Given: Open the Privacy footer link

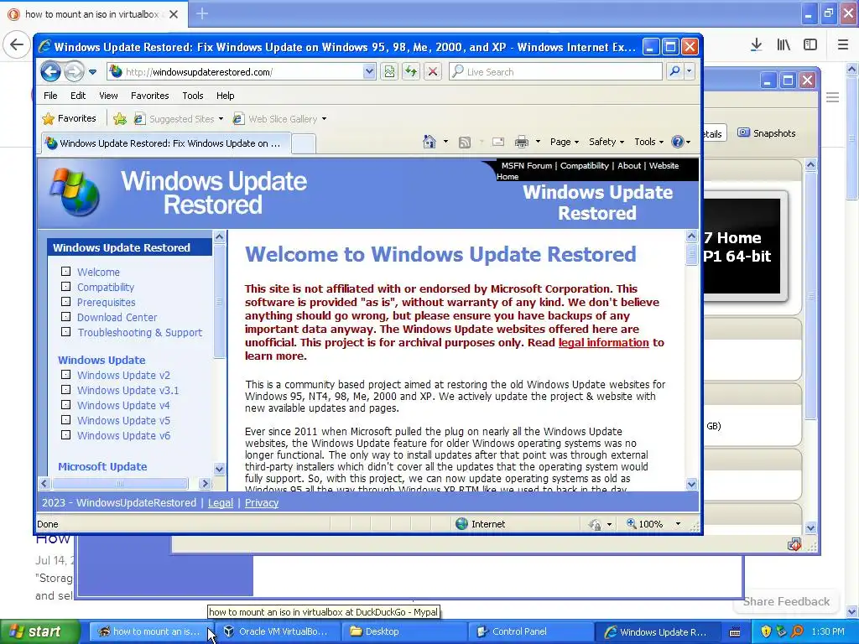Looking at the screenshot, I should (x=262, y=503).
